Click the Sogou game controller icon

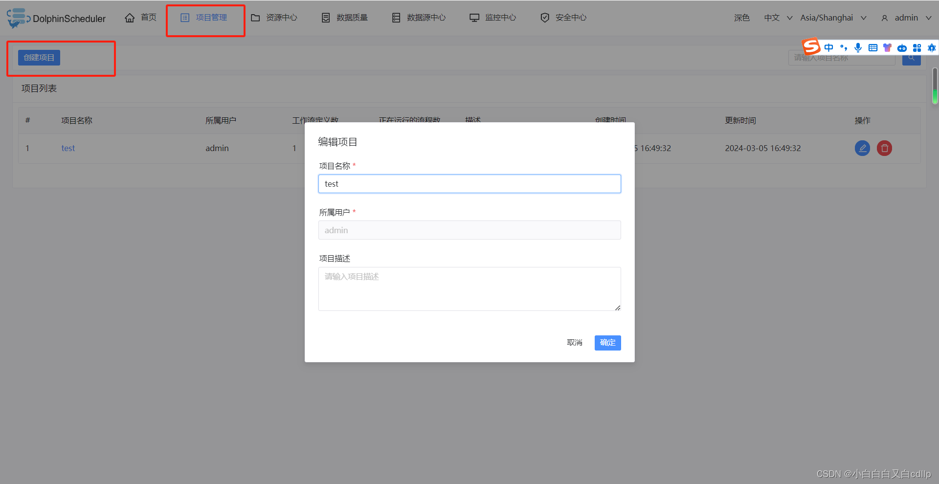coord(902,48)
